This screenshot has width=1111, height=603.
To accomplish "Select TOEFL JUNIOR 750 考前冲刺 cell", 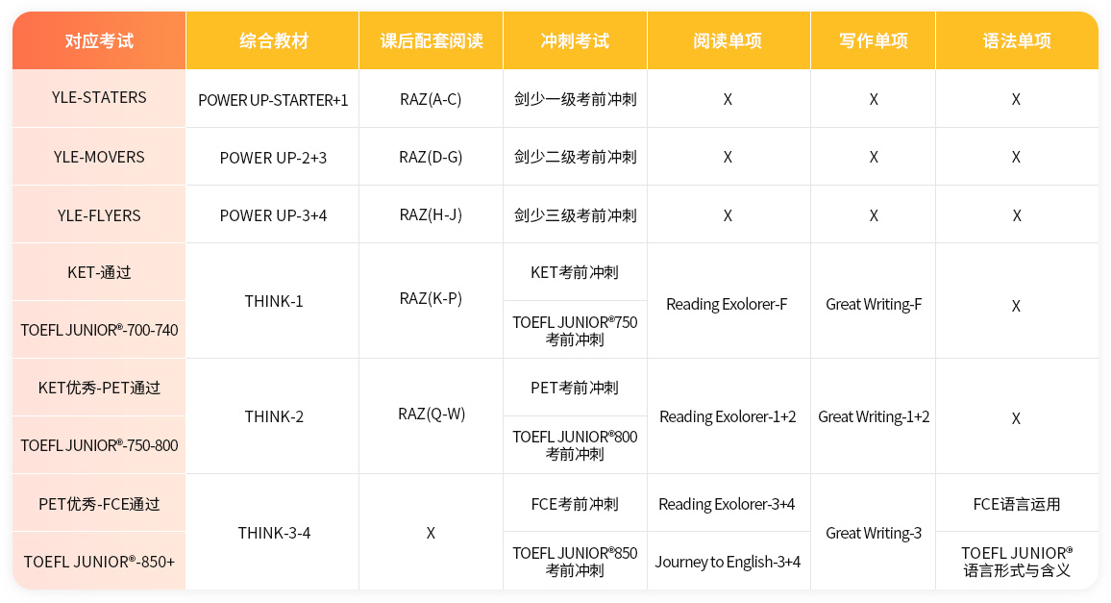I will [575, 331].
